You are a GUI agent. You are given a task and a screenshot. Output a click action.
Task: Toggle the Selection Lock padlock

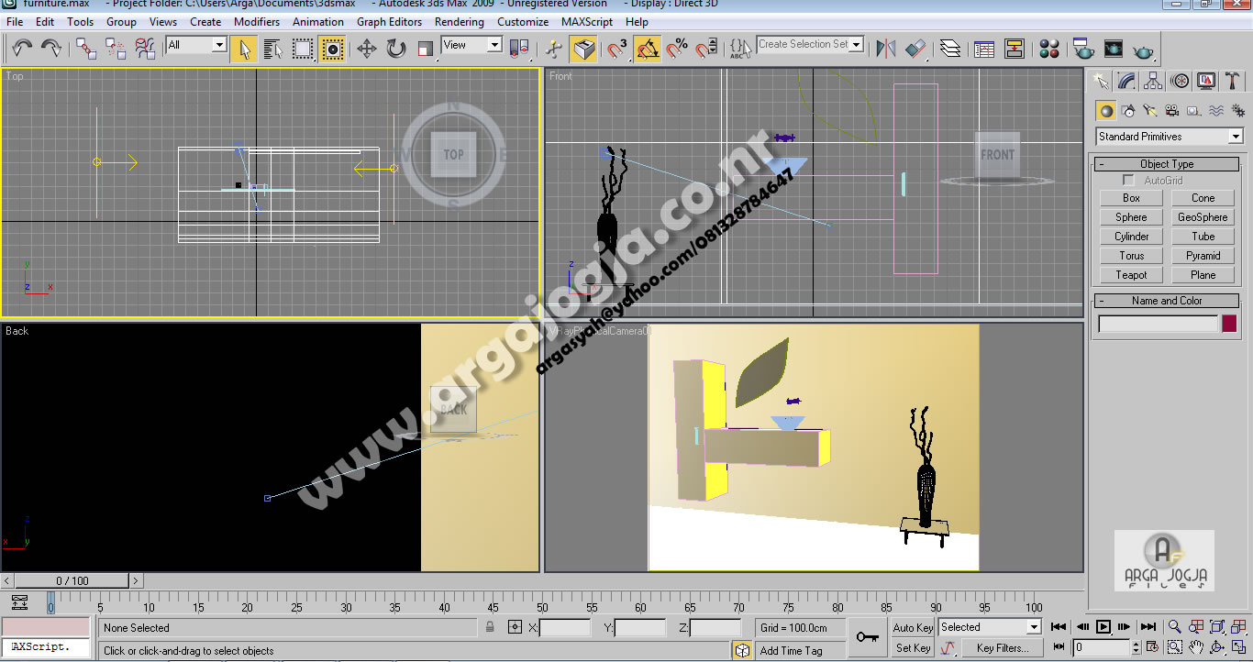tap(490, 627)
